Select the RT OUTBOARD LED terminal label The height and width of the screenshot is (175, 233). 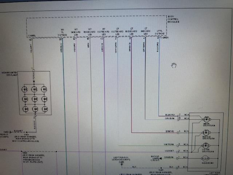point(103,32)
